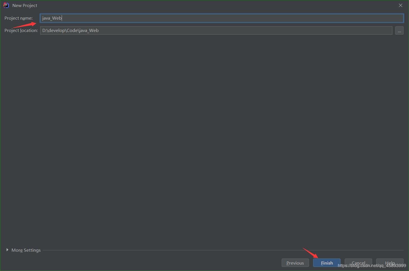Close the New Project dialog
Screen dimensions: 409x271
coord(401,5)
